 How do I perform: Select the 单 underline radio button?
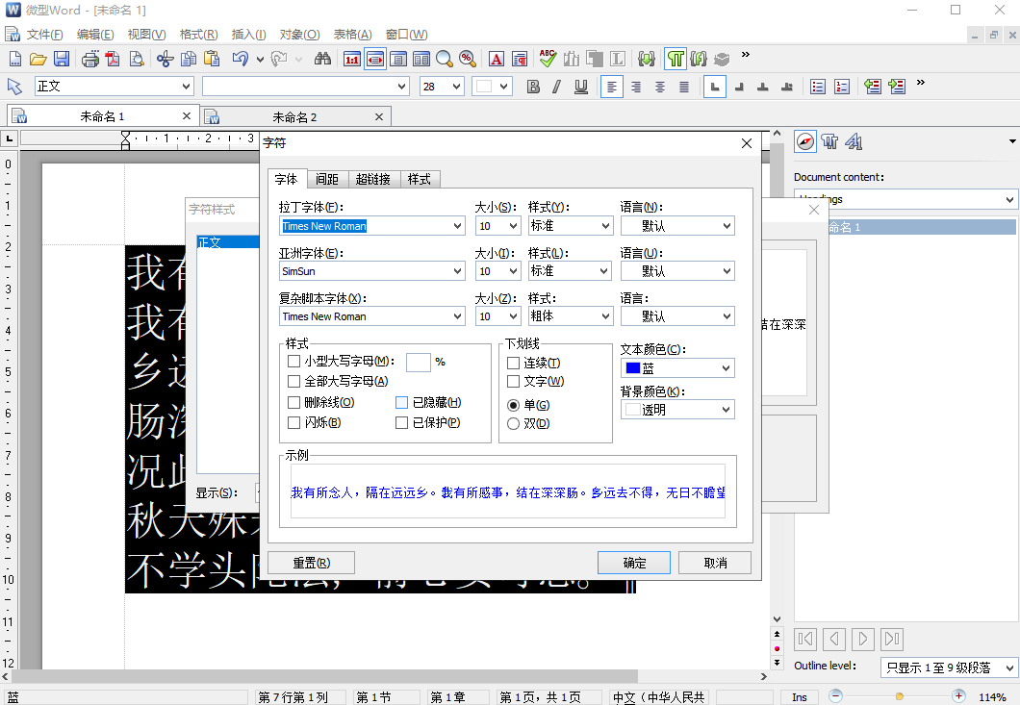pyautogui.click(x=513, y=405)
